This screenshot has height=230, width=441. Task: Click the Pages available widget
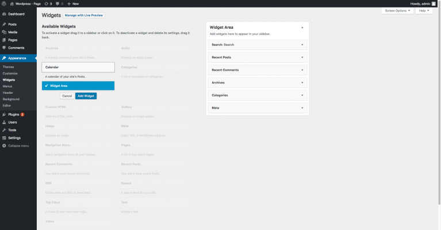coord(154,145)
